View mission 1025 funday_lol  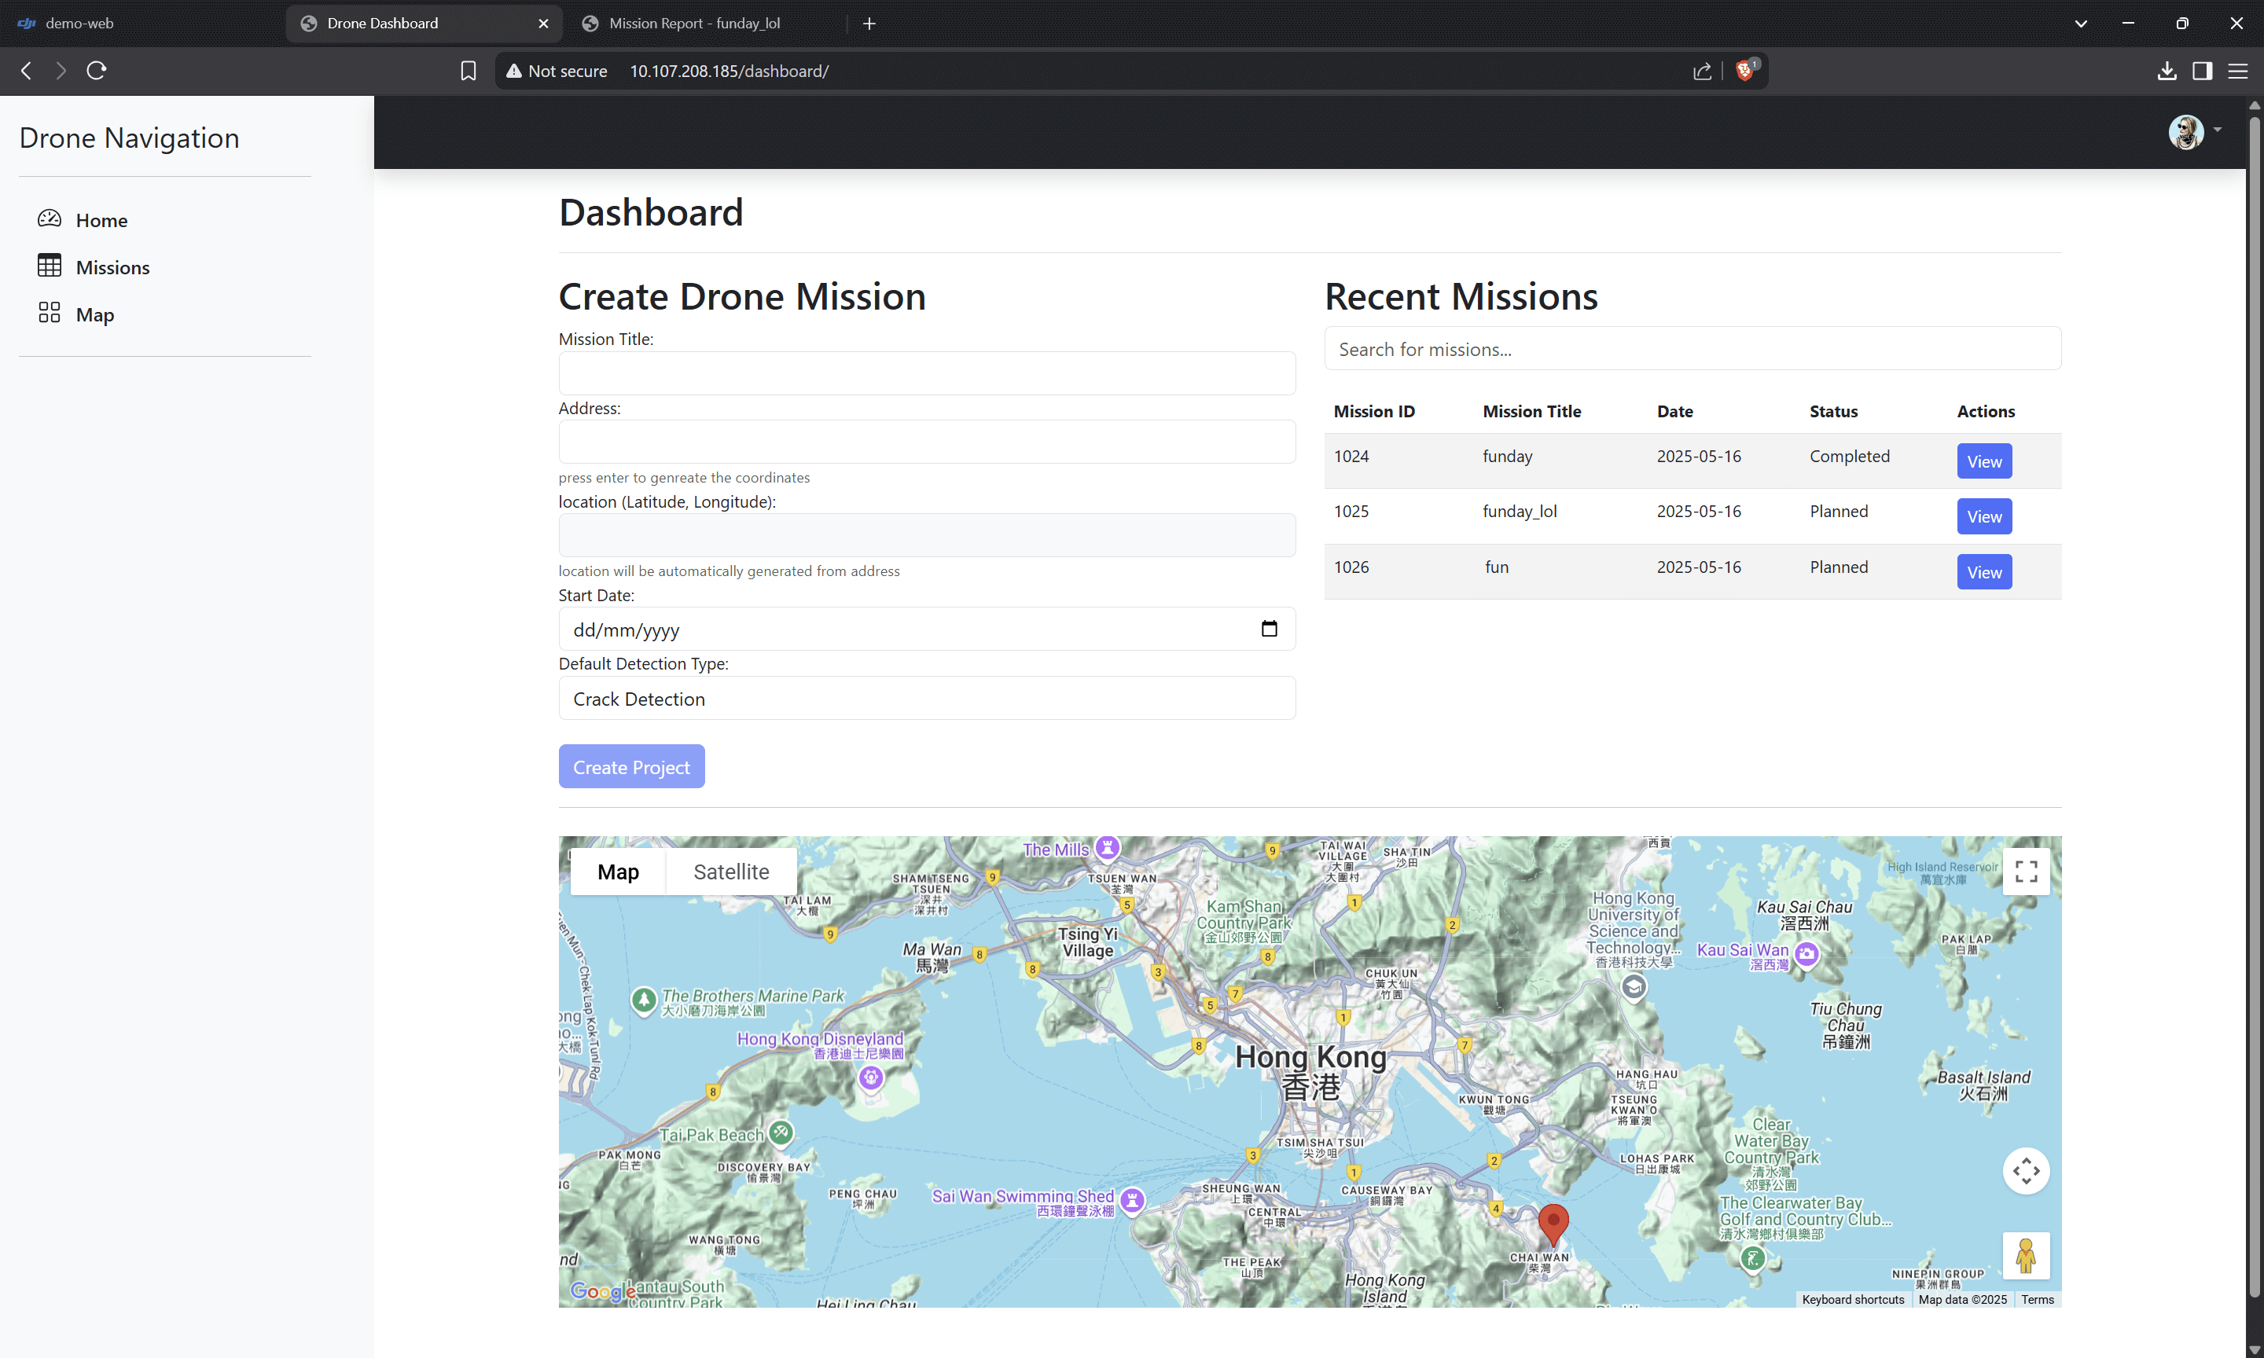pos(1983,516)
